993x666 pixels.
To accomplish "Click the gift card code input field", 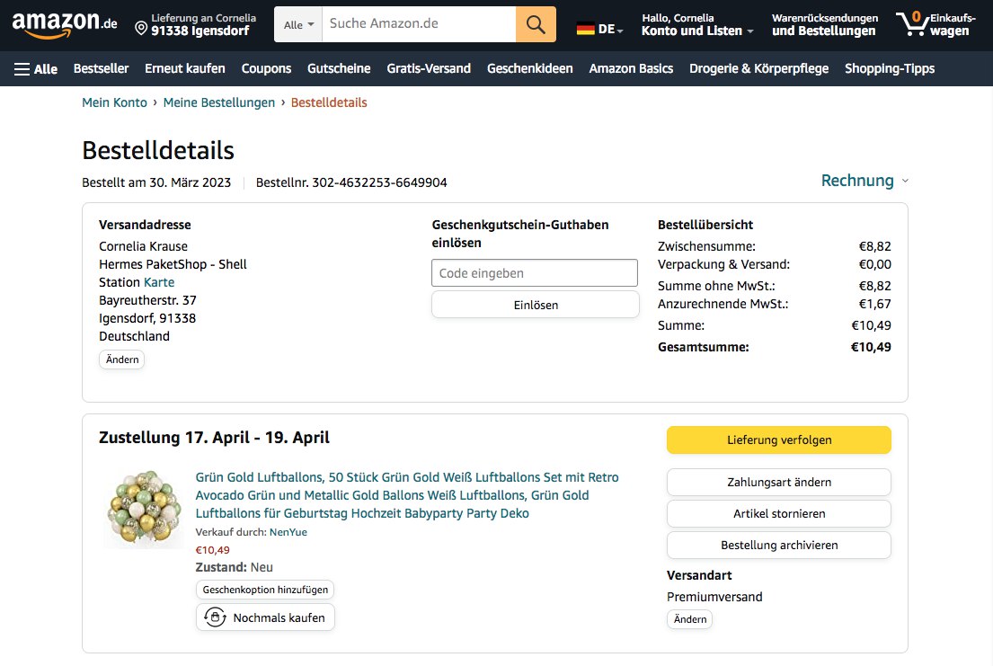I will point(535,273).
